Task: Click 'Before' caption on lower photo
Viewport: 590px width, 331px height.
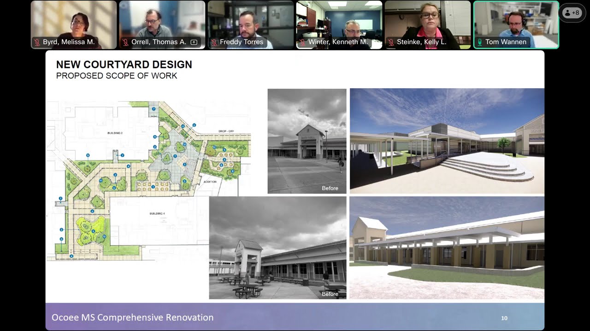Action: (330, 294)
